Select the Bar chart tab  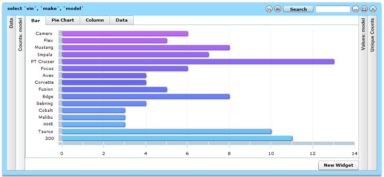click(x=35, y=20)
